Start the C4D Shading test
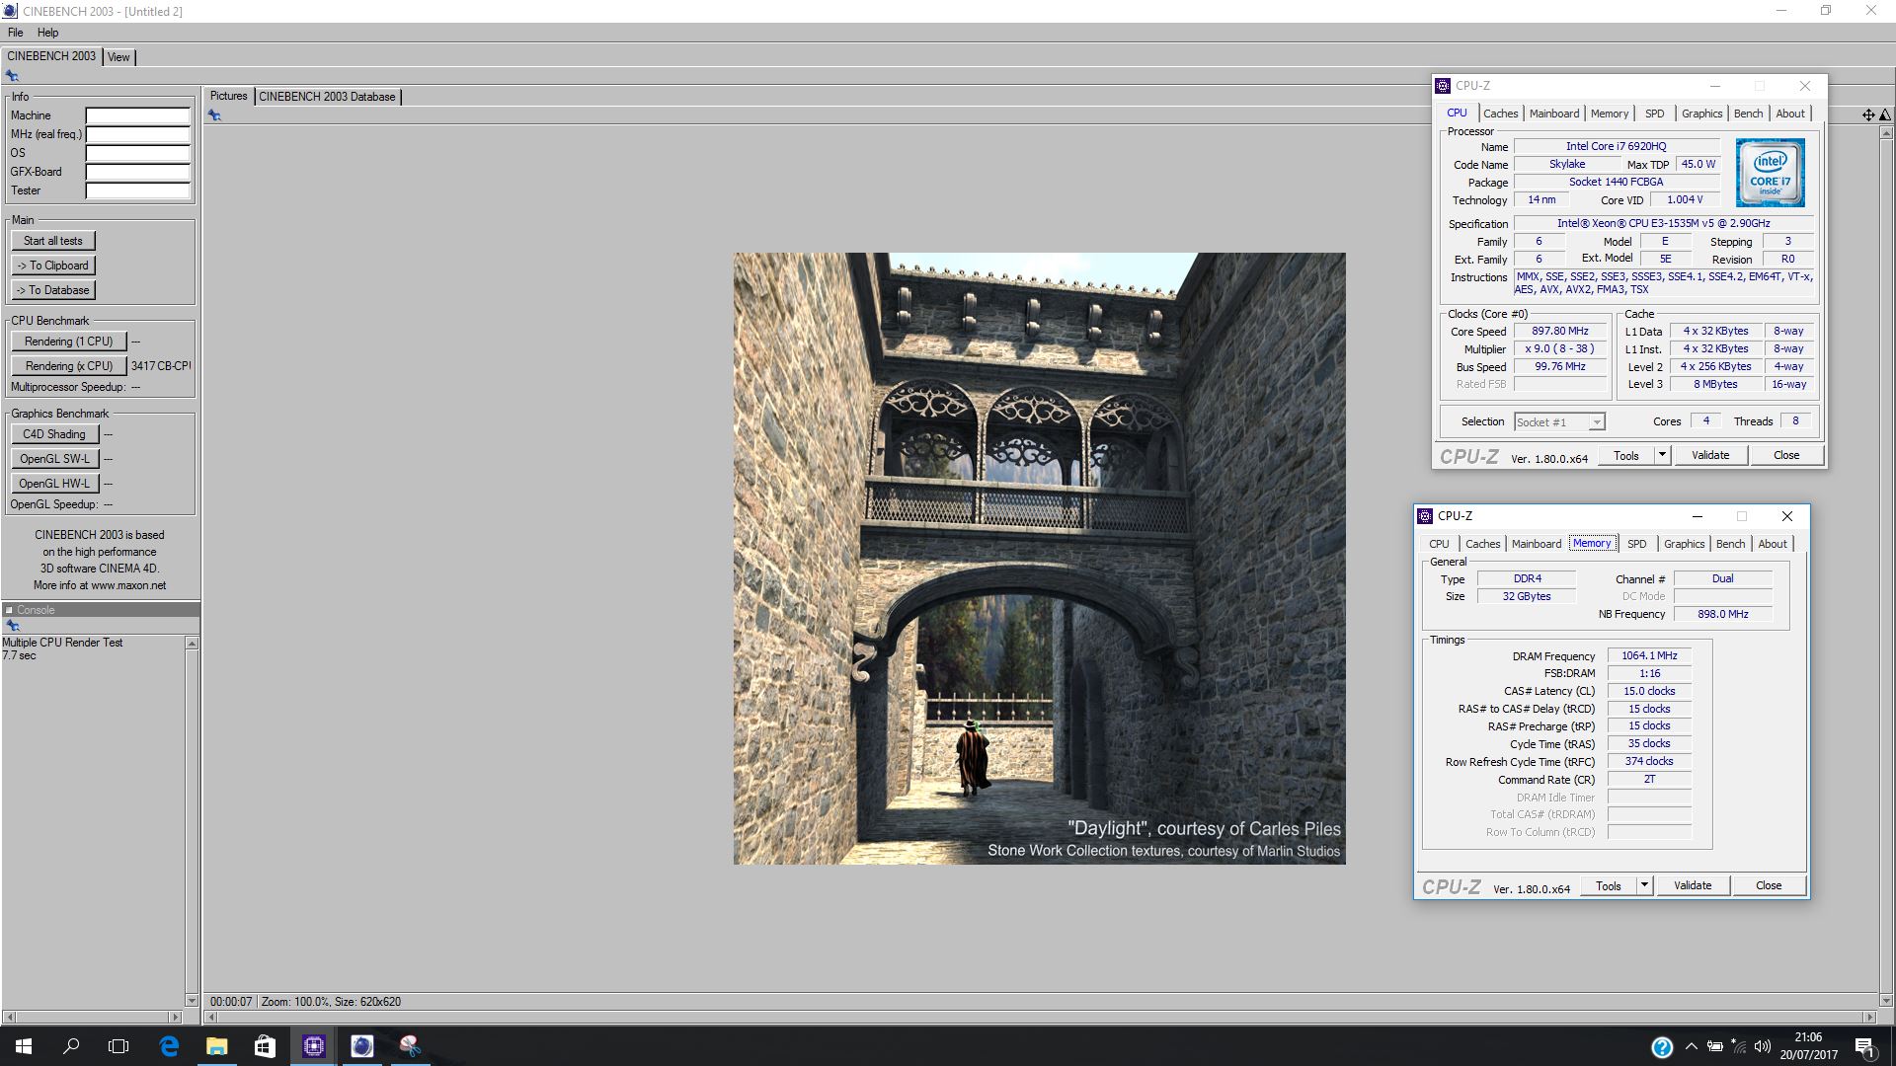This screenshot has height=1066, width=1896. 54,434
